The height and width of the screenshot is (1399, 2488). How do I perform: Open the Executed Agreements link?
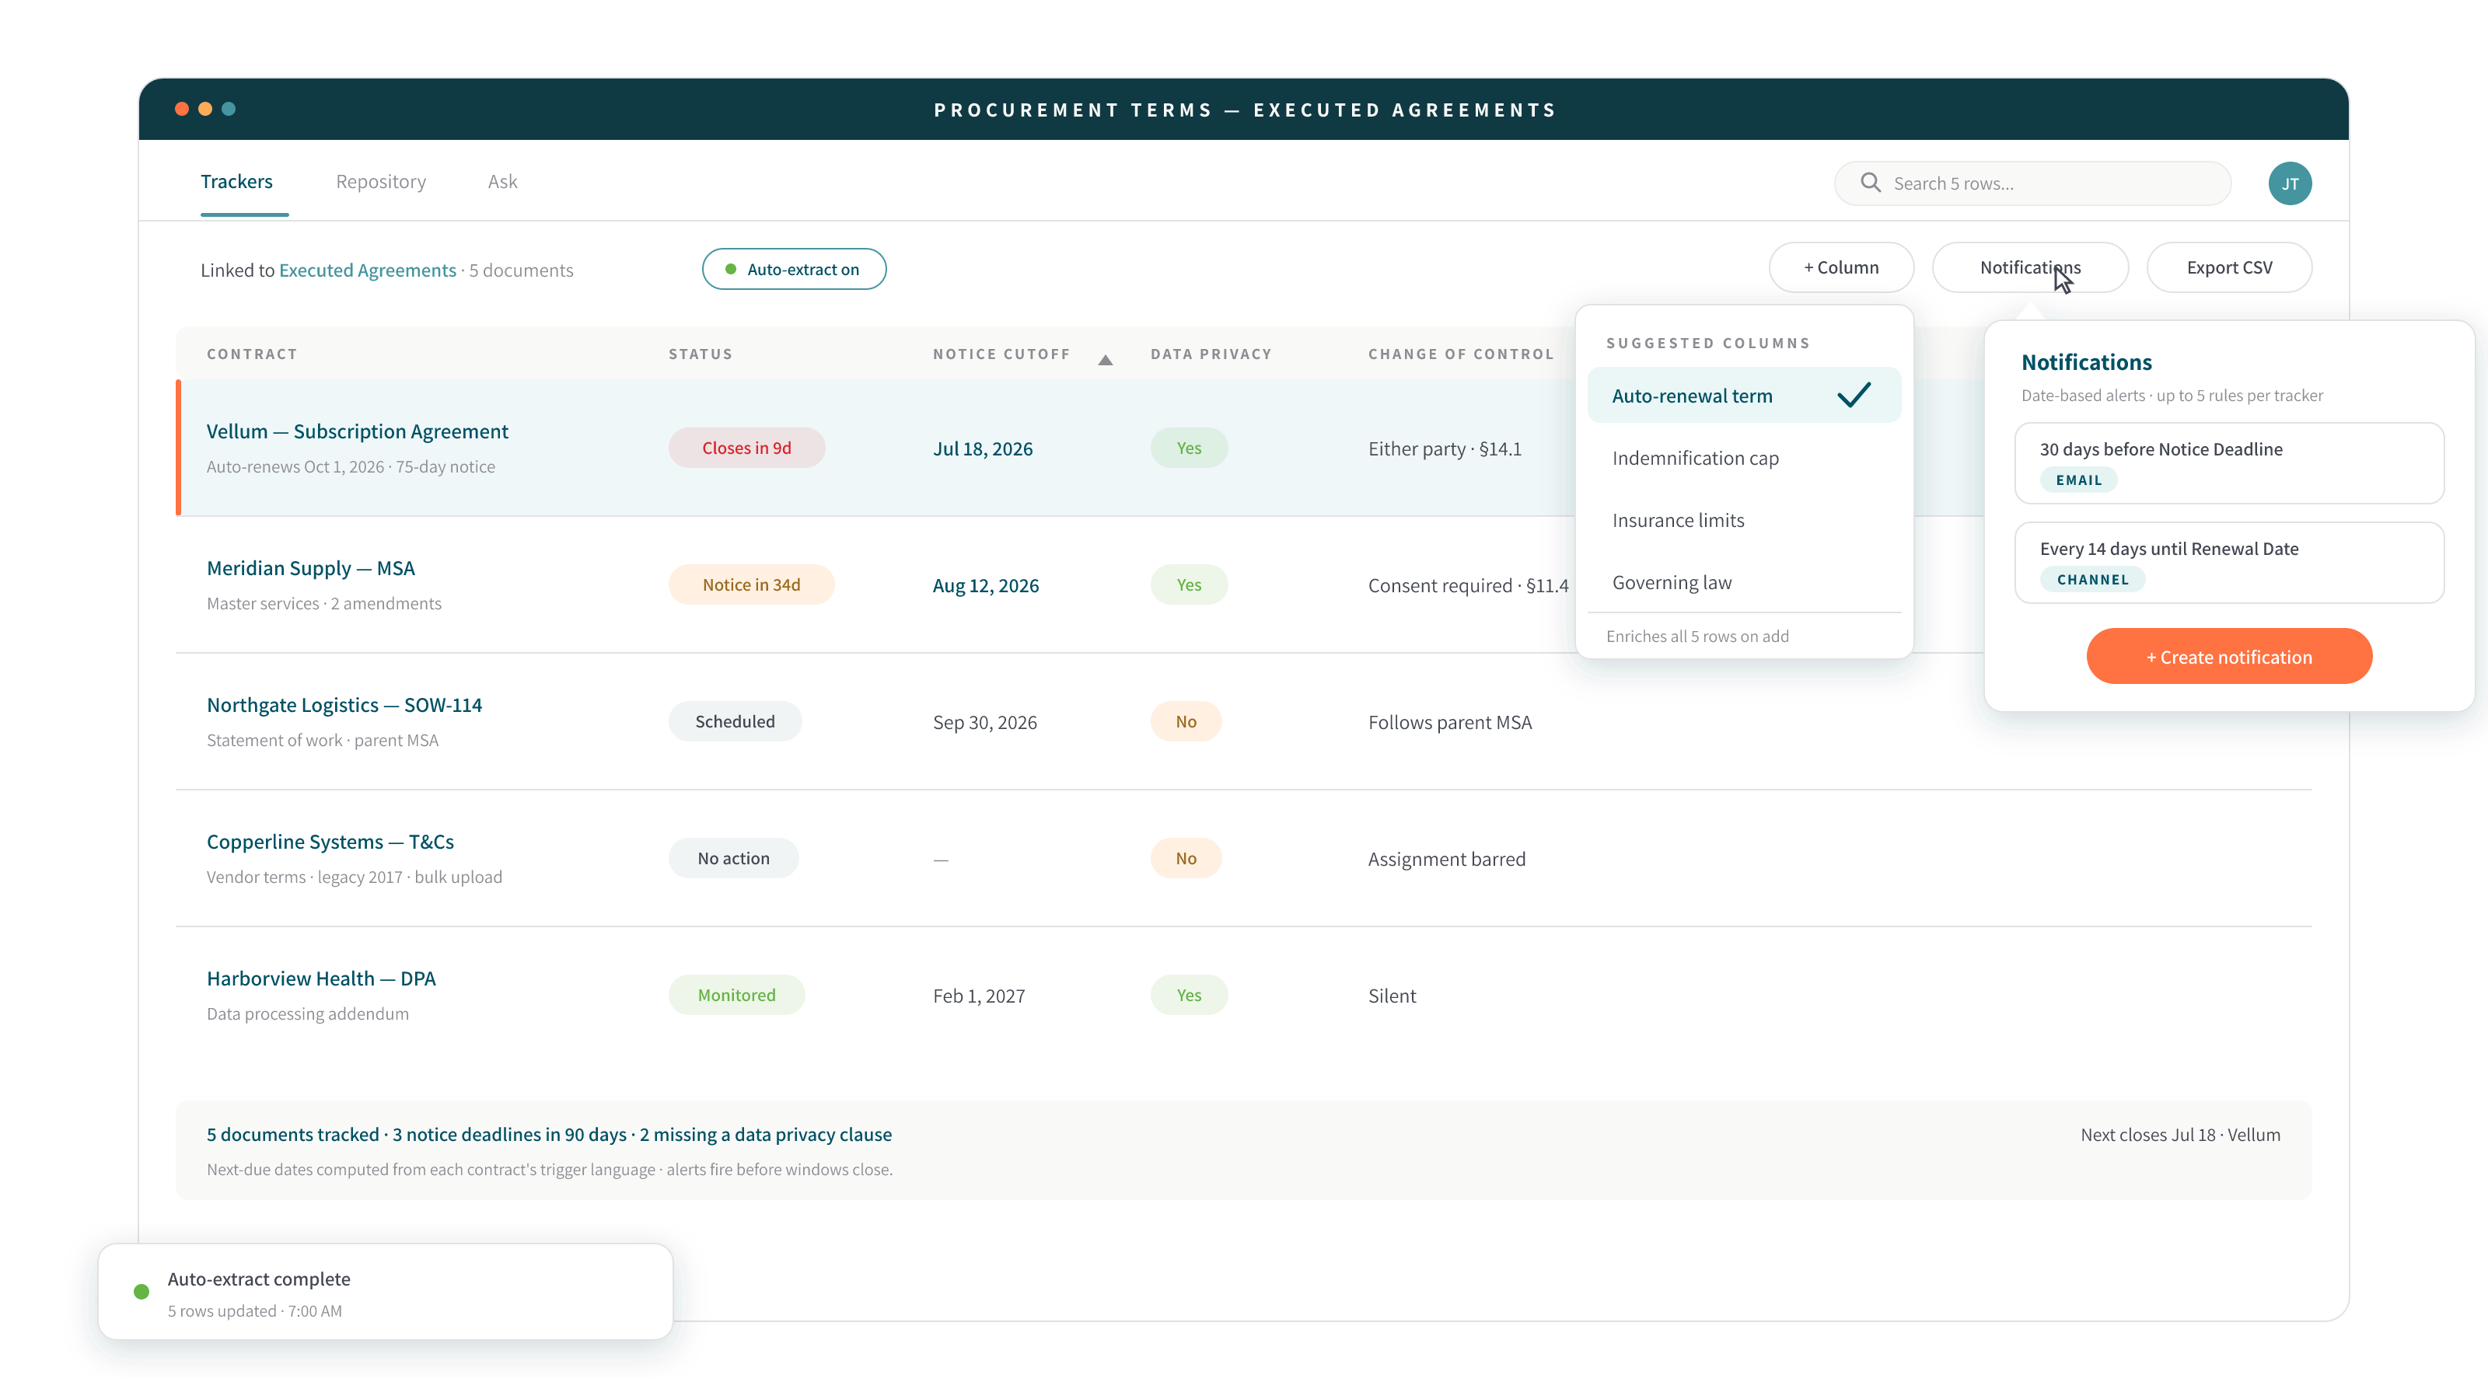(x=367, y=270)
